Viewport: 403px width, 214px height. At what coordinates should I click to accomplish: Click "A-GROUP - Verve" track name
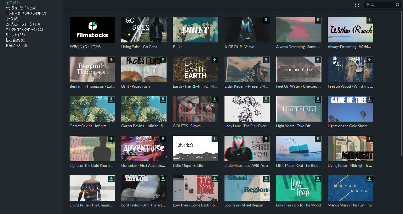(239, 47)
